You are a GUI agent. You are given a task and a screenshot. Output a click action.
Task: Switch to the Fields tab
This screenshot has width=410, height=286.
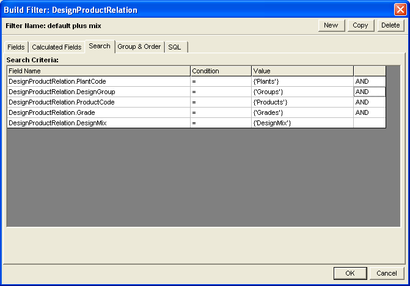16,47
